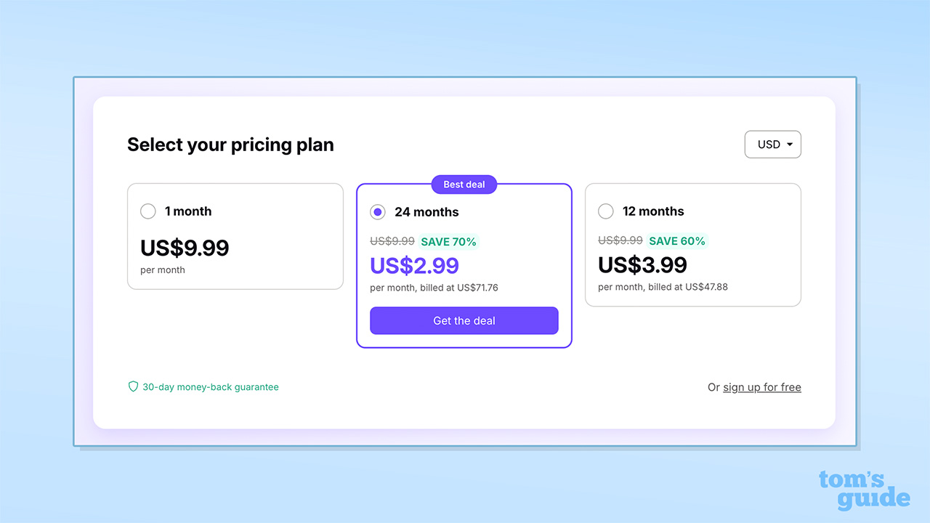Click the 30-day money-back guarantee text
Image resolution: width=930 pixels, height=523 pixels.
[x=210, y=387]
